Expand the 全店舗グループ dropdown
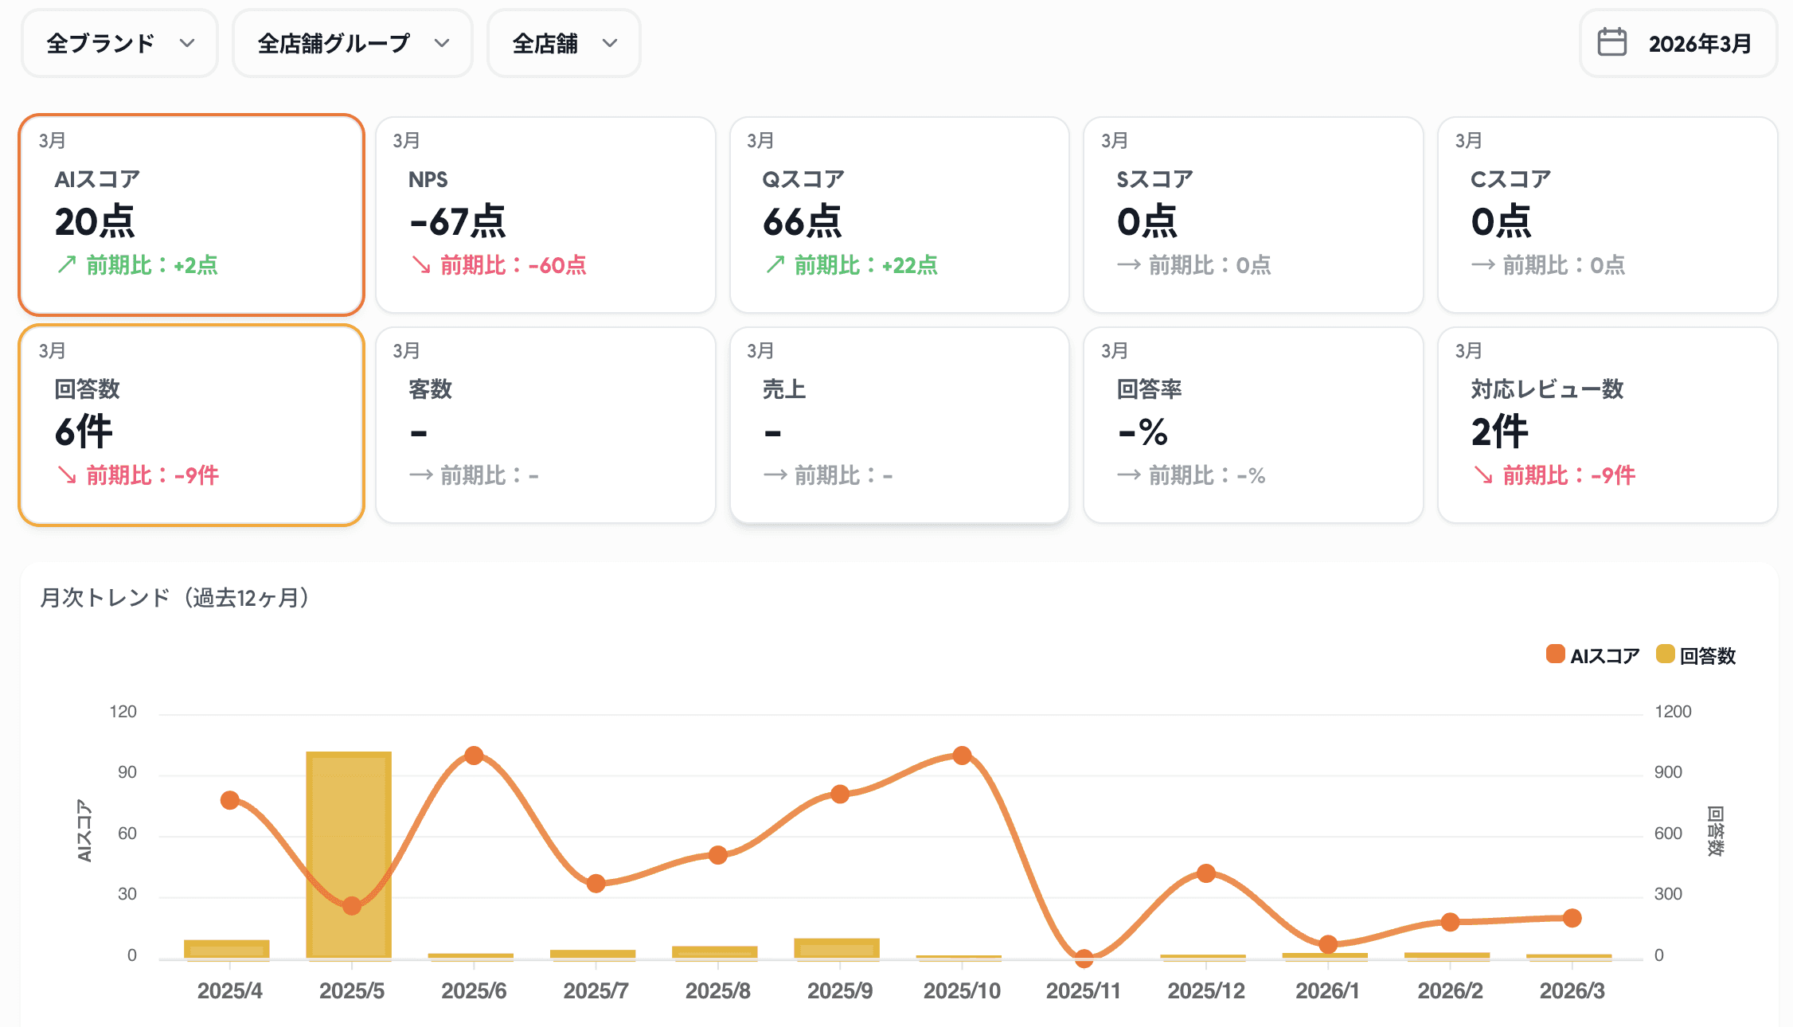The image size is (1793, 1027). [352, 43]
